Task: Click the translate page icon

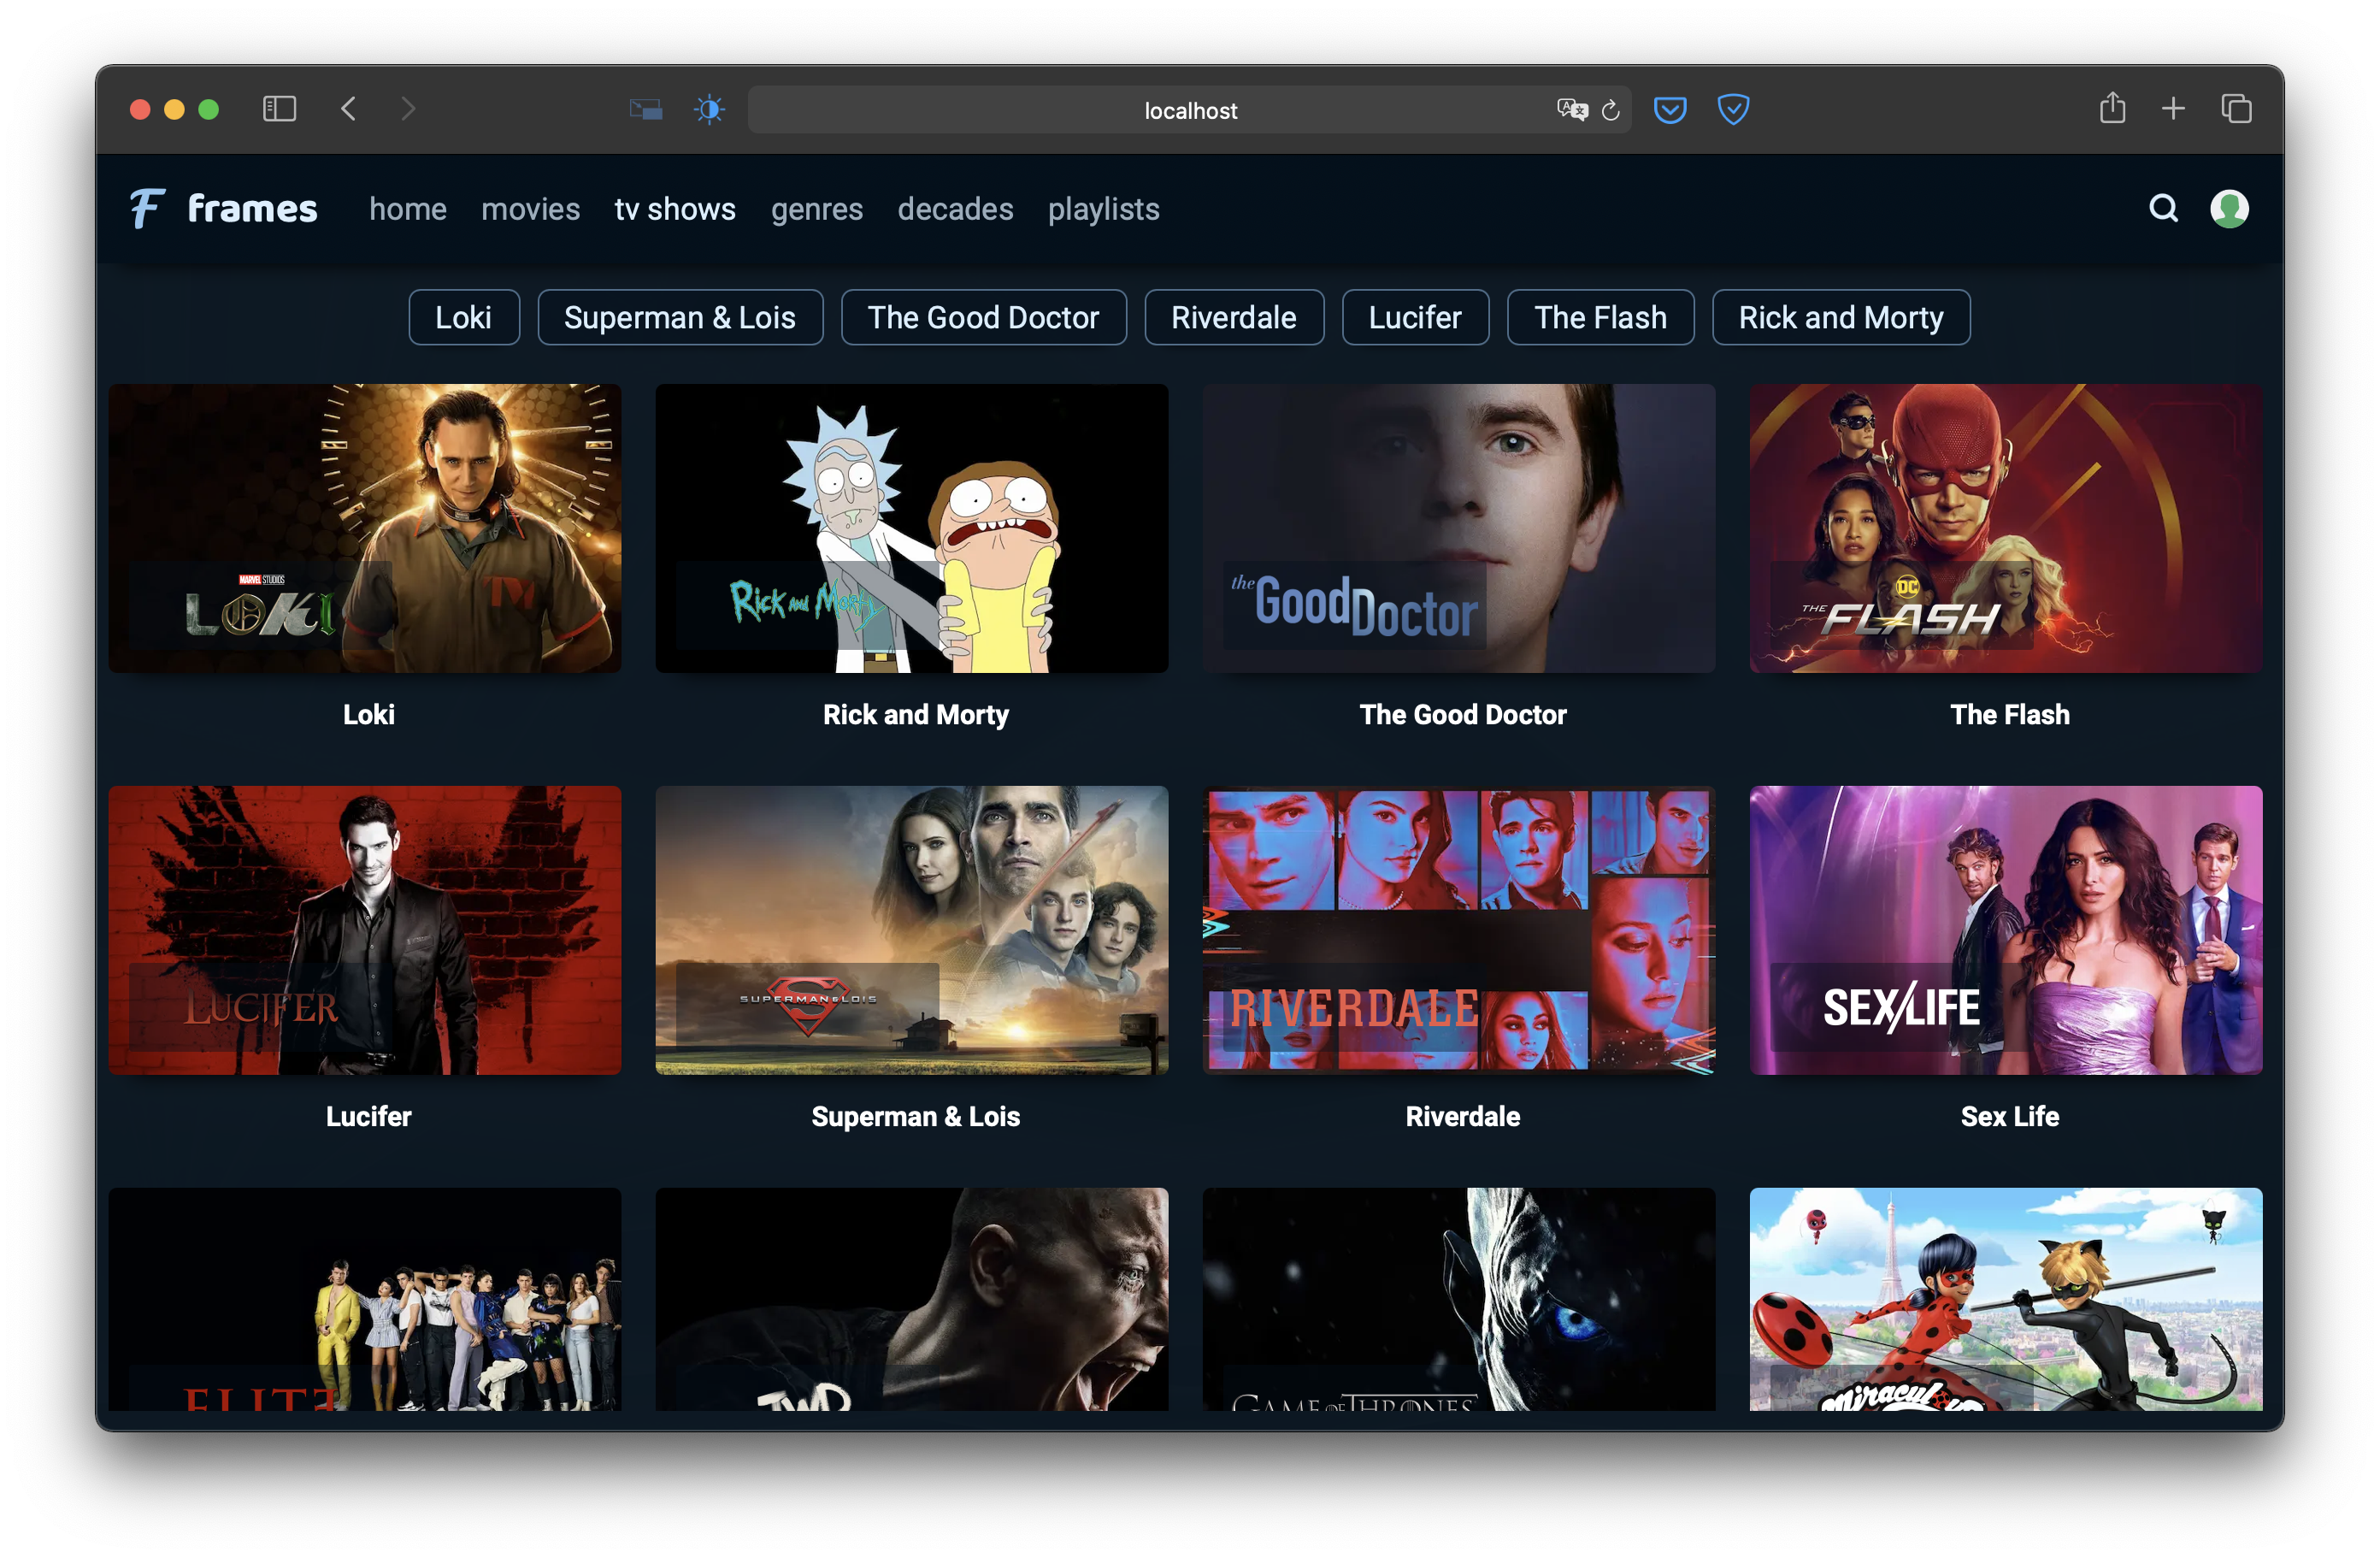Action: coord(1571,110)
